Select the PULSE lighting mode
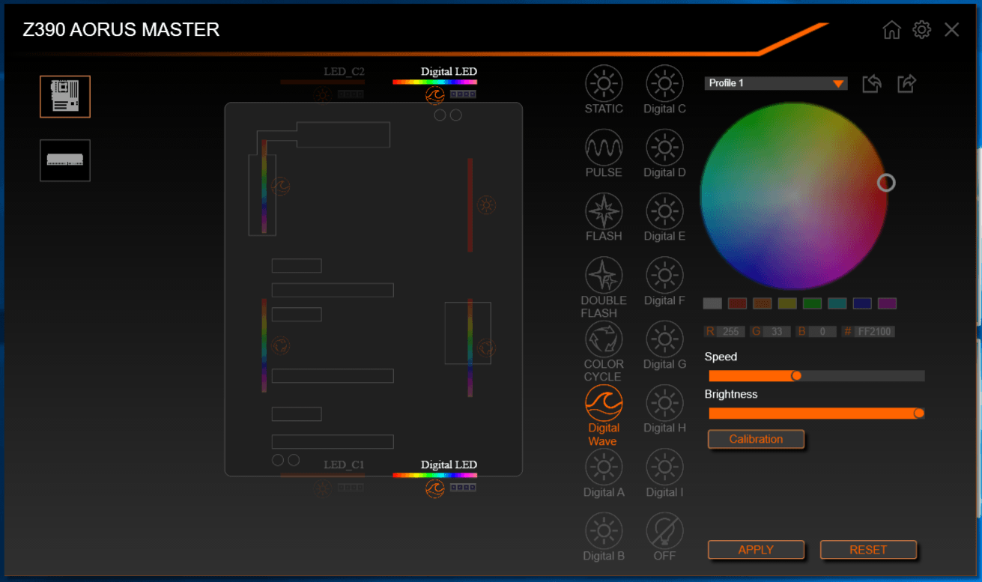This screenshot has width=982, height=582. click(x=604, y=148)
